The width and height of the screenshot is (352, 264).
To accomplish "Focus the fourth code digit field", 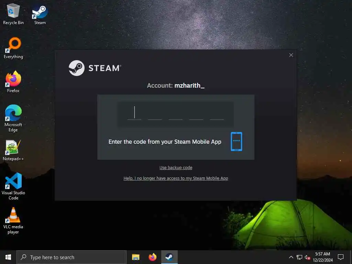I will (x=196, y=113).
